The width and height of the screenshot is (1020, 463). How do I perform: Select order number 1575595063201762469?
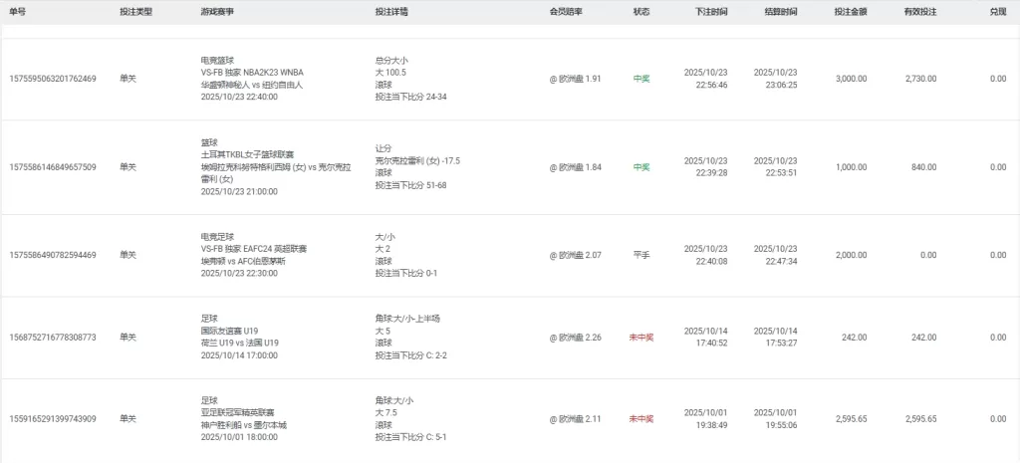tap(53, 79)
